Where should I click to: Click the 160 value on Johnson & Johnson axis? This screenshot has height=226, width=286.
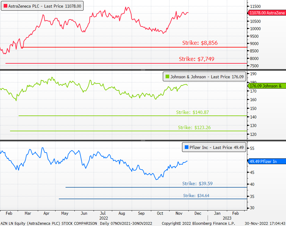pos(253,100)
